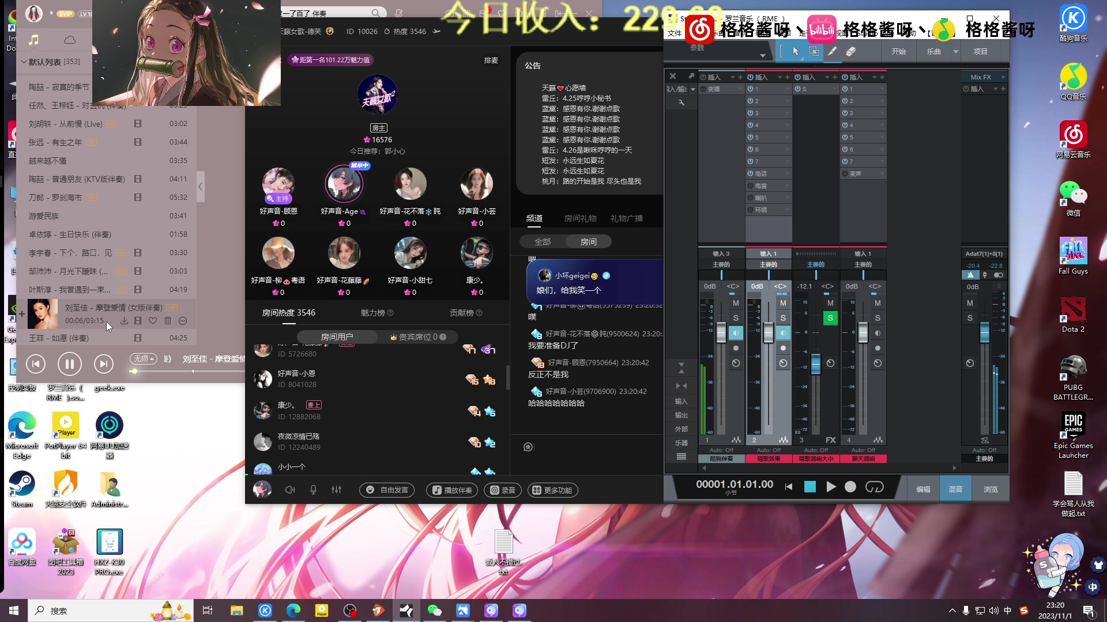Click the 播放伴奏 button
Image resolution: width=1107 pixels, height=622 pixels.
[453, 490]
